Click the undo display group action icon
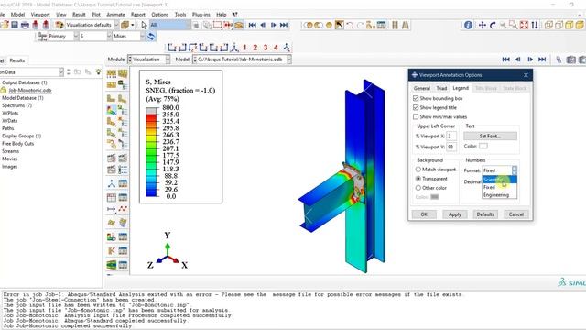586x330 pixels. point(350,25)
